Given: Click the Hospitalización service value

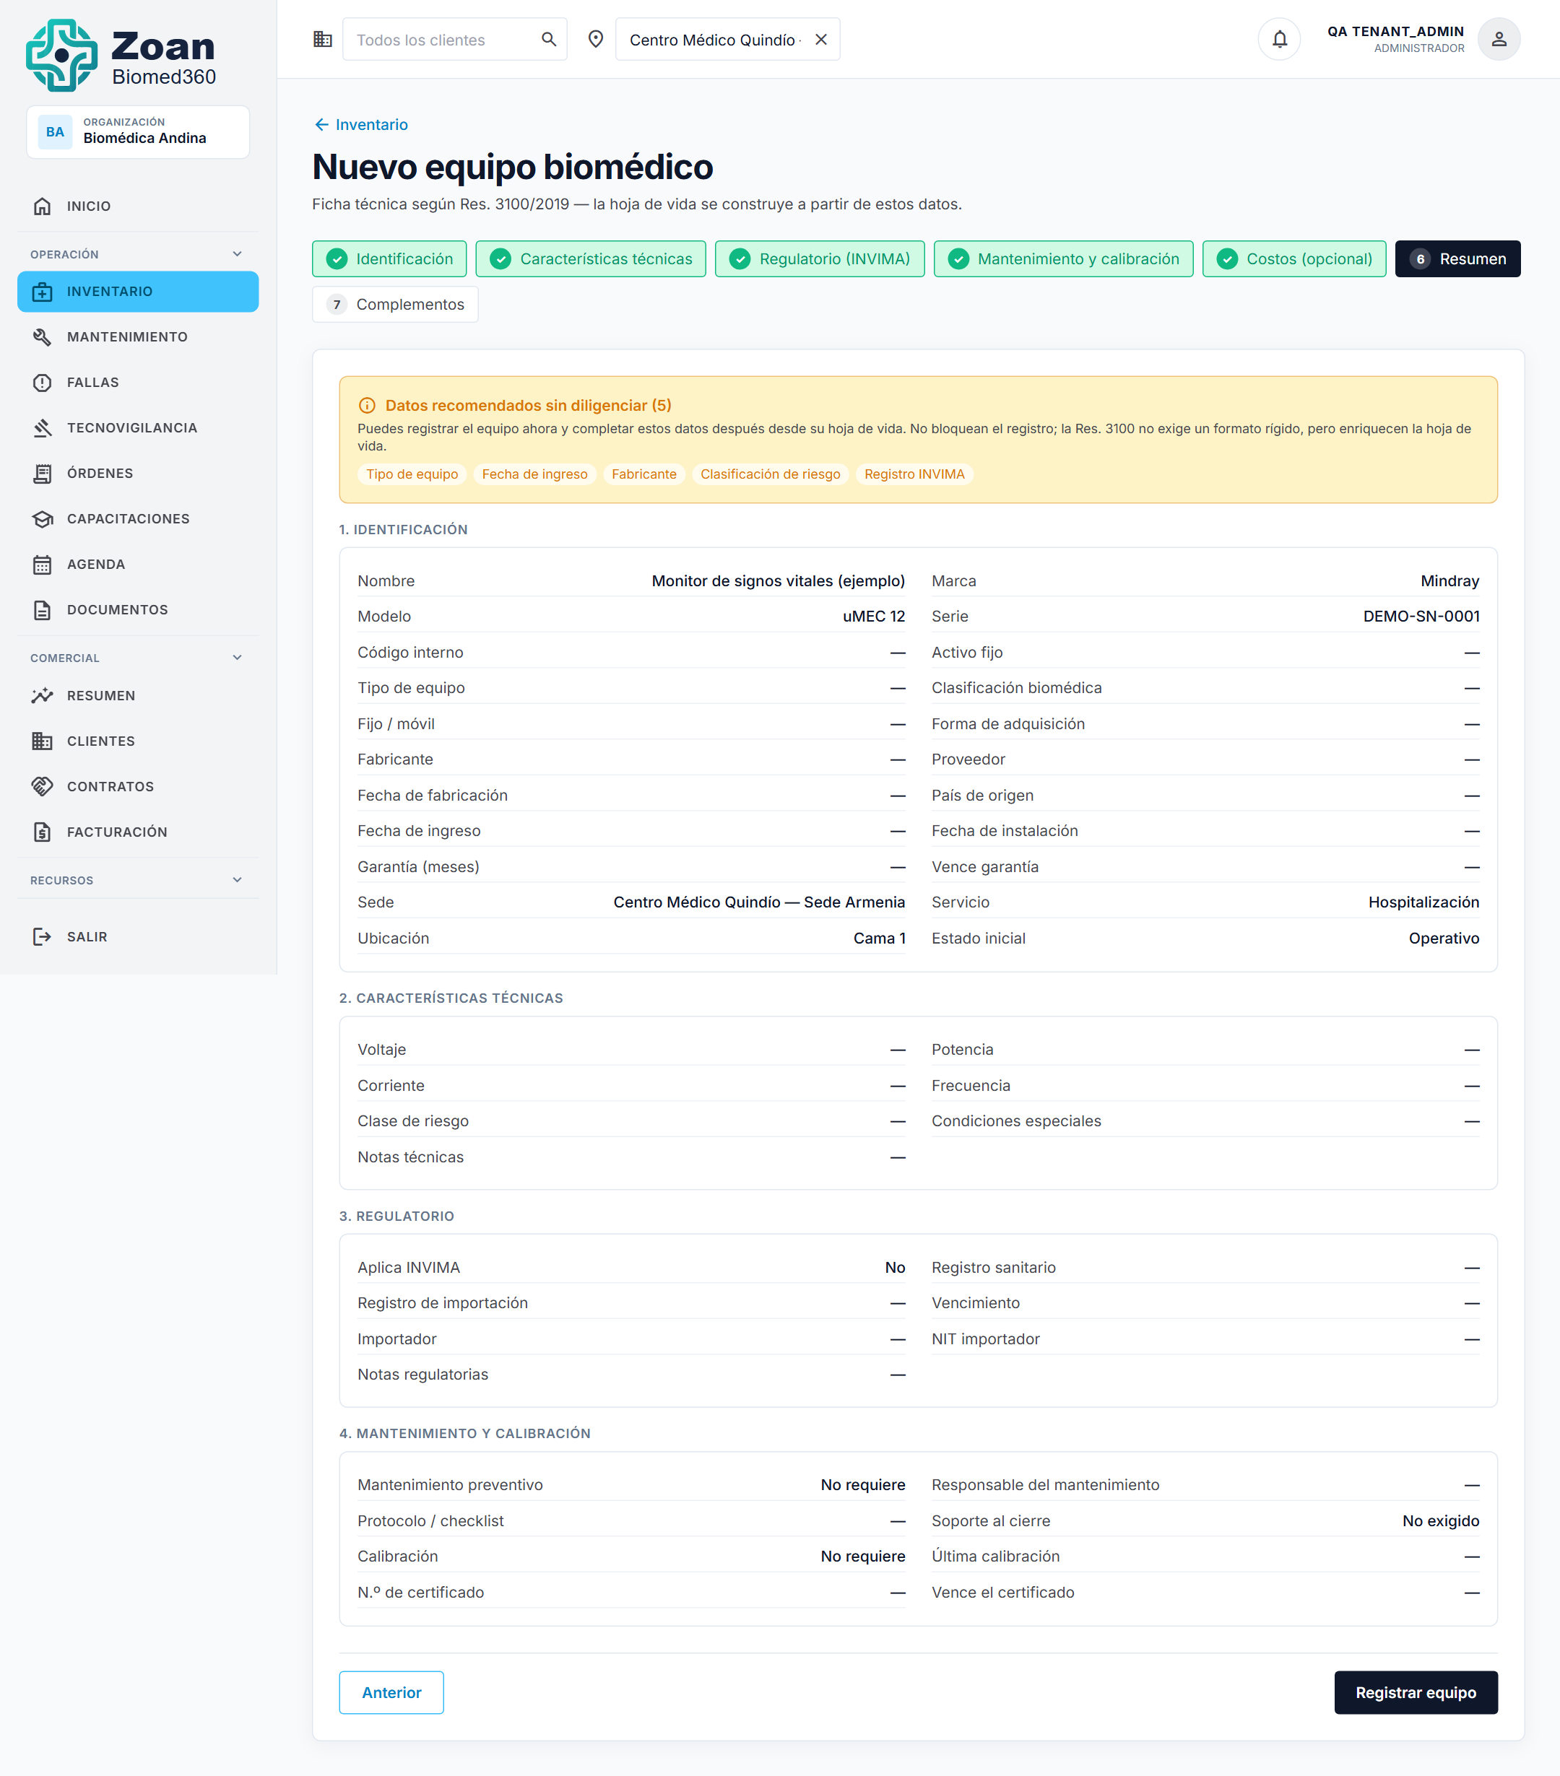Looking at the screenshot, I should [1423, 902].
